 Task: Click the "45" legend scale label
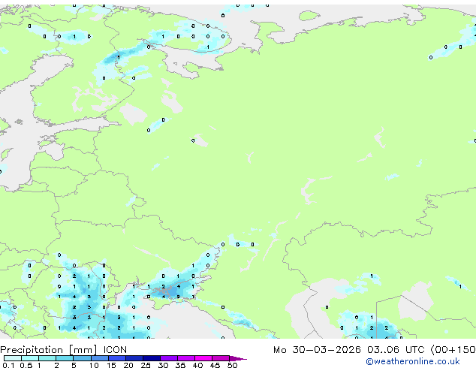coord(215,365)
